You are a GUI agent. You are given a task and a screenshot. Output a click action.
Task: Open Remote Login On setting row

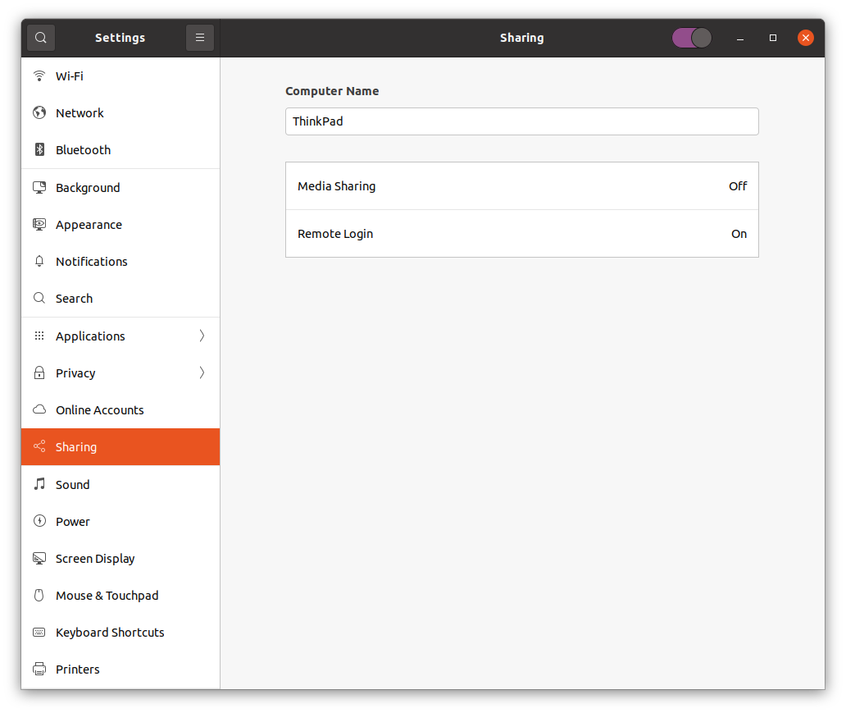pyautogui.click(x=521, y=234)
